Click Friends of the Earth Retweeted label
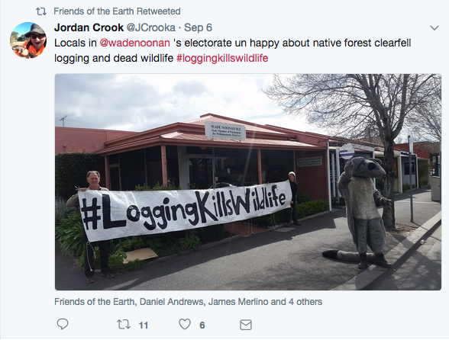 point(117,11)
